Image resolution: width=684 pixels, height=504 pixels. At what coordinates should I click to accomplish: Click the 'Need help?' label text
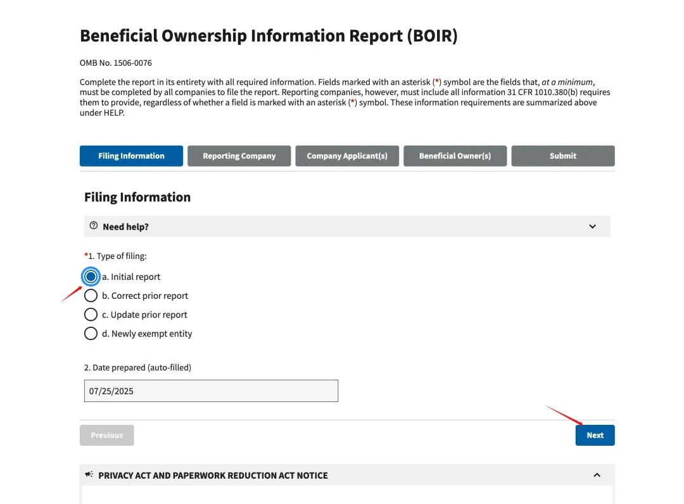point(125,227)
